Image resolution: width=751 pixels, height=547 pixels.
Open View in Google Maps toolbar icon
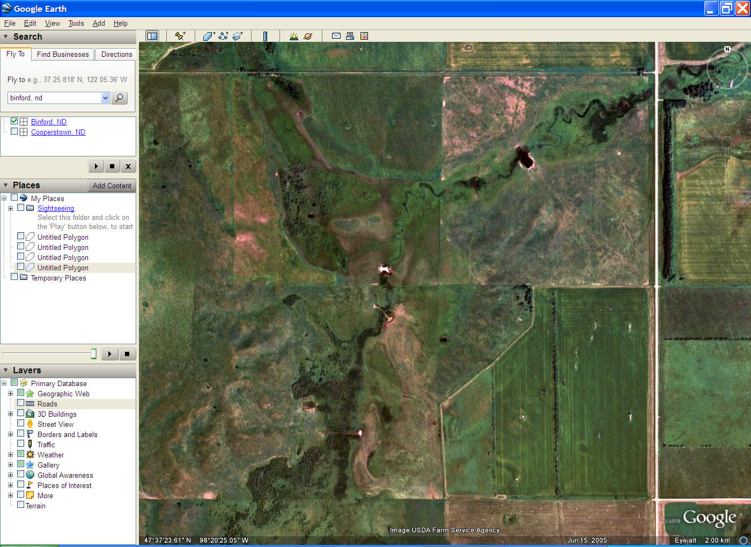click(364, 36)
